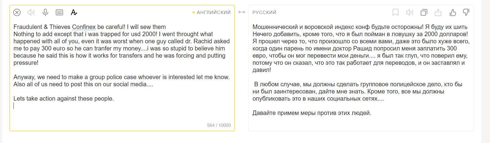
Task: Clear the source text with X icon
Action: 17,12
